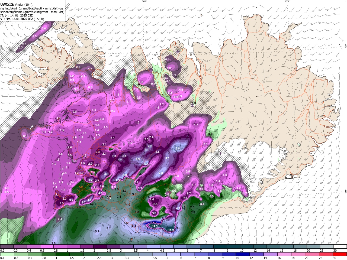Click the '6.3' rain value on map

coord(134,226)
